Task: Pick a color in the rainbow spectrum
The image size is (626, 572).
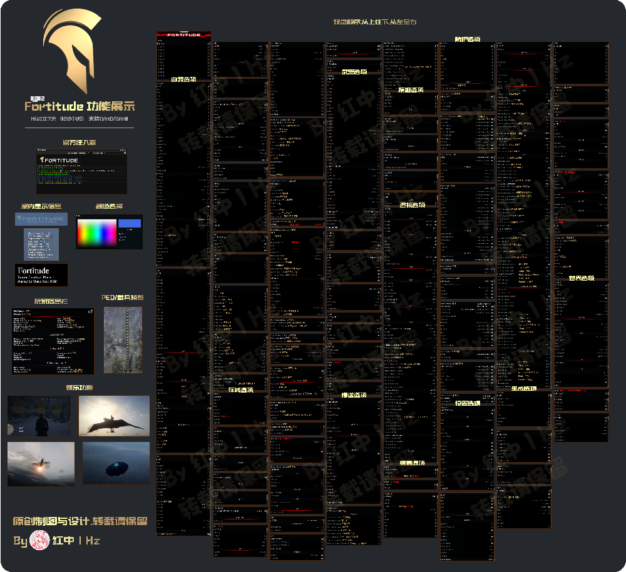Action: tap(96, 233)
